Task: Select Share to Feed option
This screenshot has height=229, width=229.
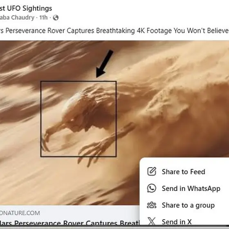Action: [x=184, y=171]
